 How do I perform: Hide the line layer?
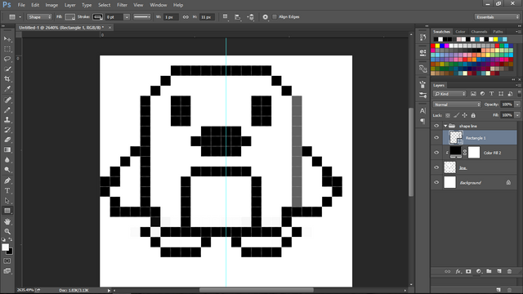coord(436,167)
